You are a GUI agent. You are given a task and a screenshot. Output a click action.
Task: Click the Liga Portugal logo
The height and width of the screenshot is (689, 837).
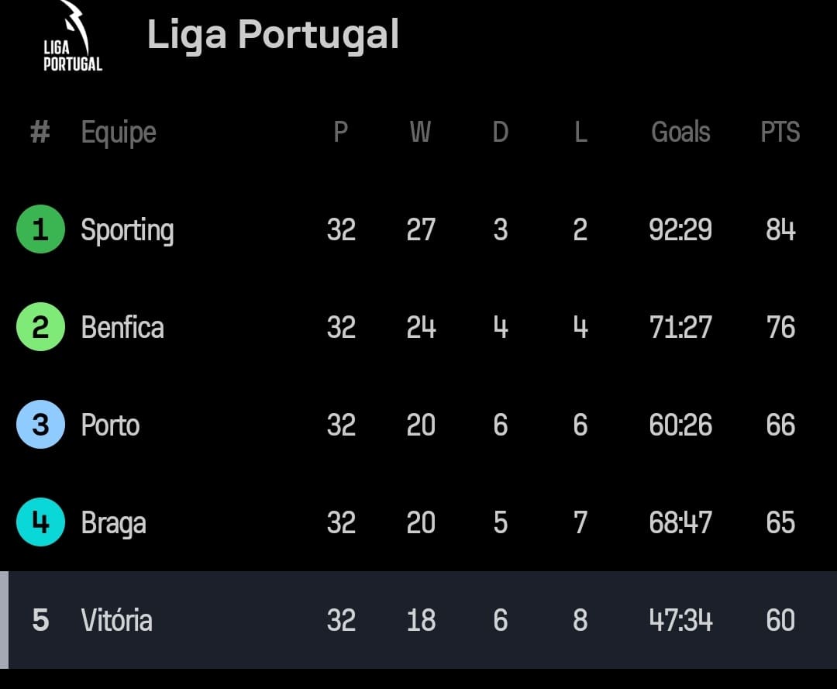click(72, 36)
